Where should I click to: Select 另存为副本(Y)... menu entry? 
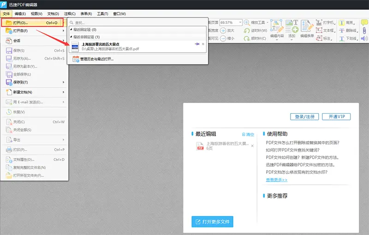tap(34, 66)
